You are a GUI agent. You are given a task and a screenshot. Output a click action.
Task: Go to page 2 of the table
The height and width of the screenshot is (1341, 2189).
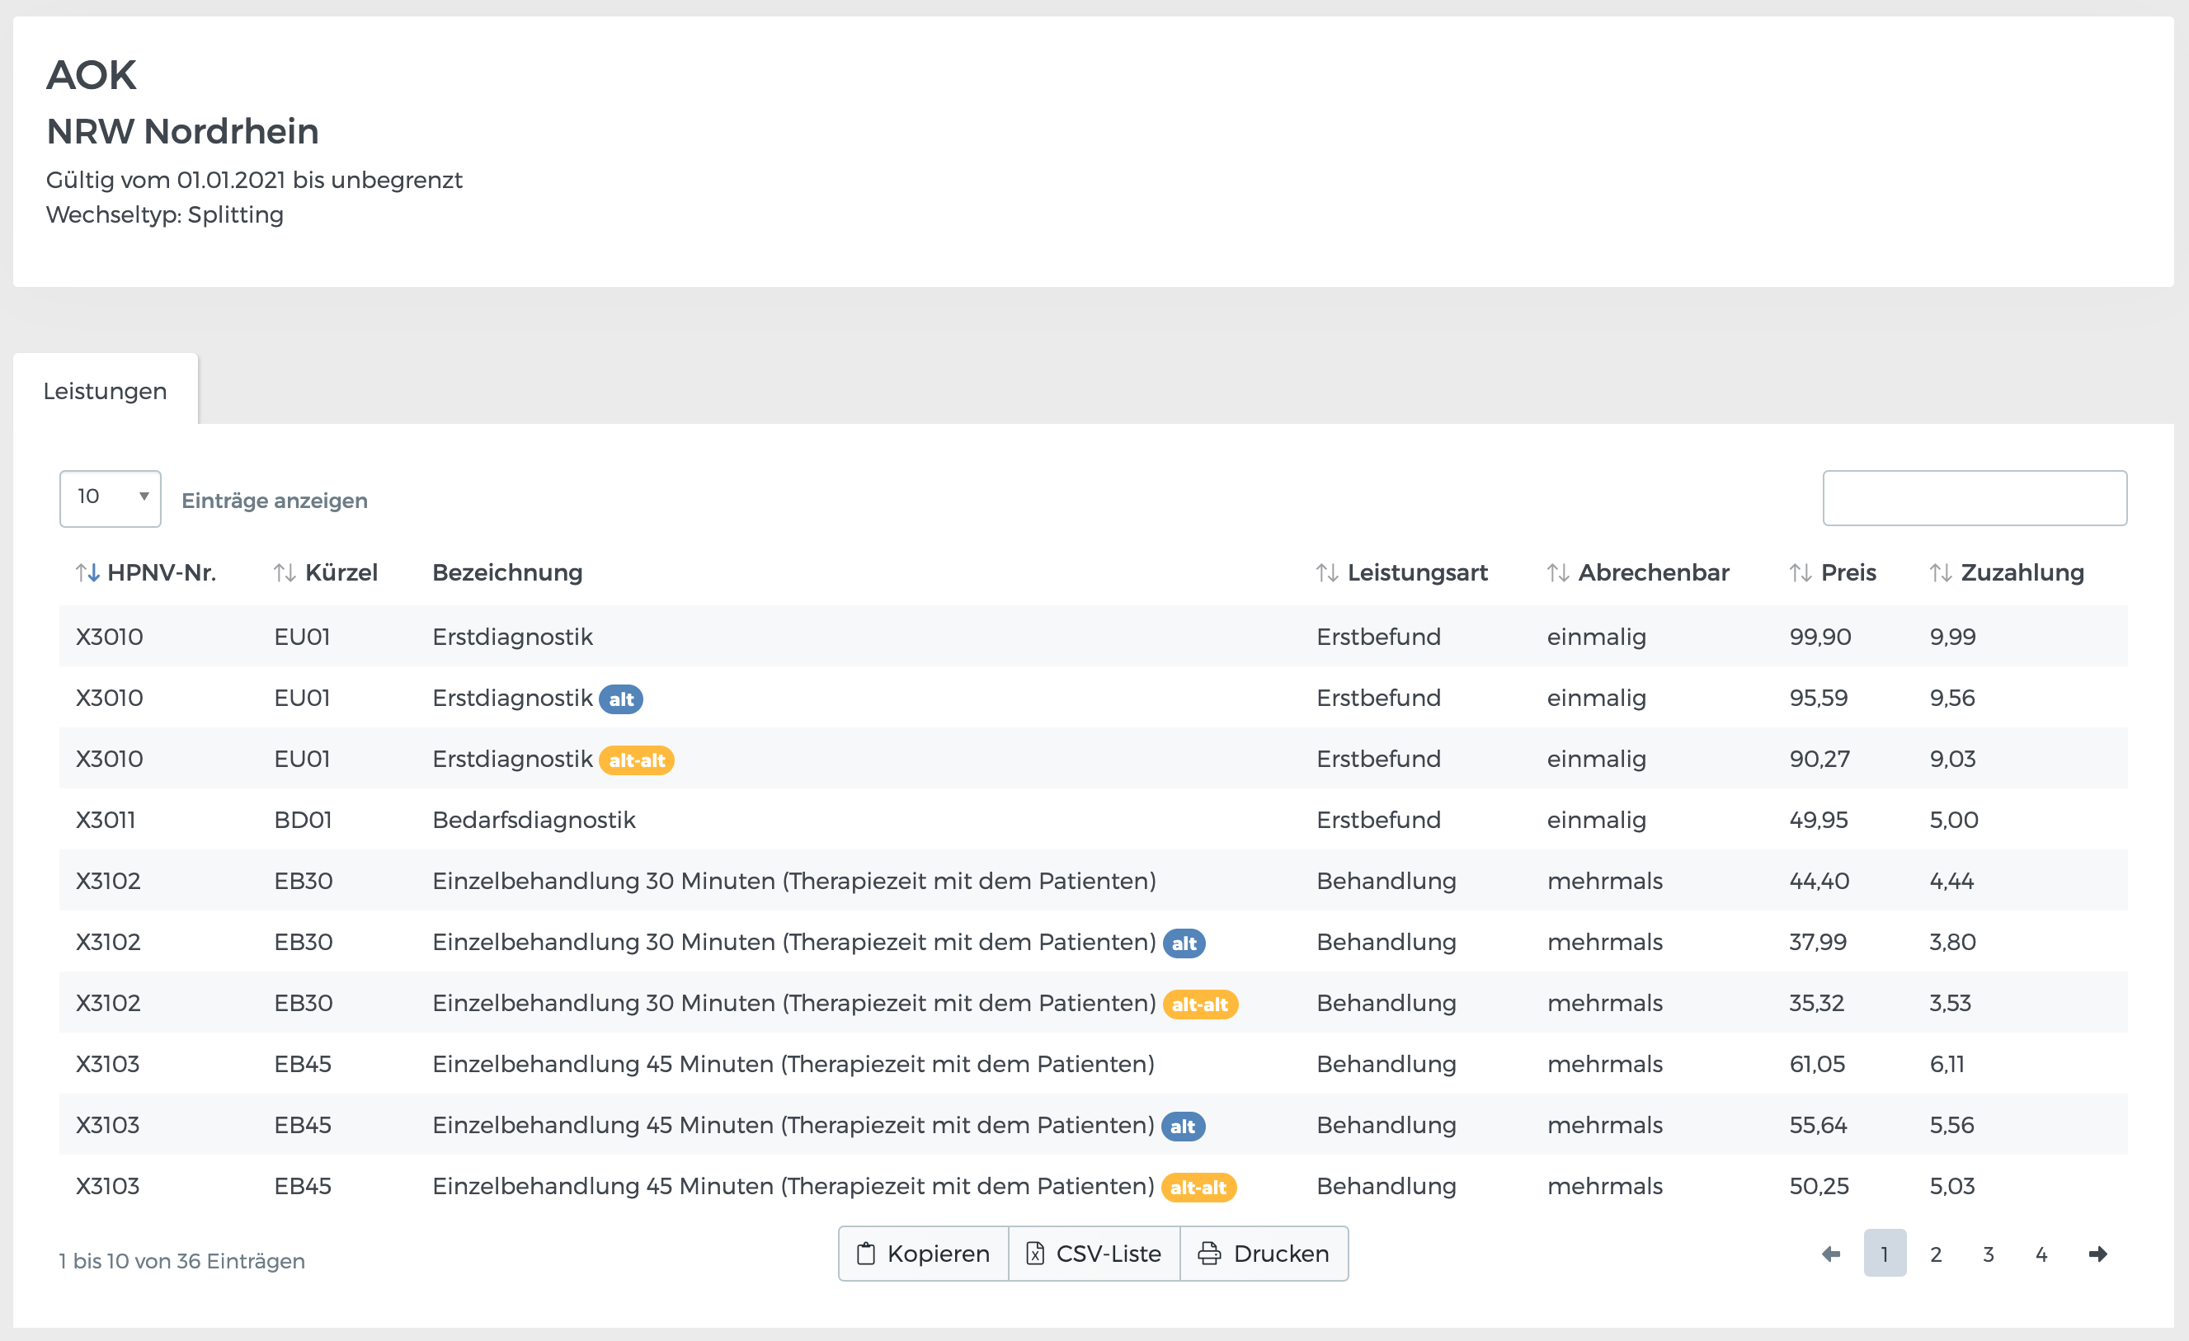[1936, 1254]
